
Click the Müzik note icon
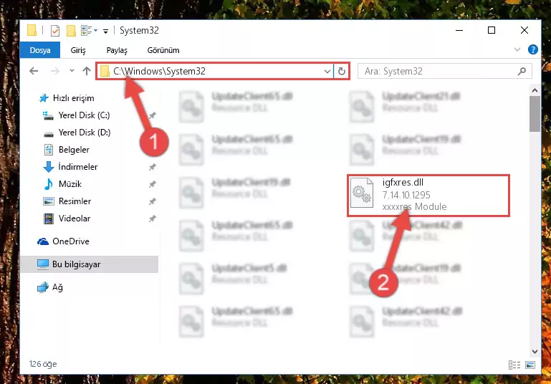[x=49, y=184]
